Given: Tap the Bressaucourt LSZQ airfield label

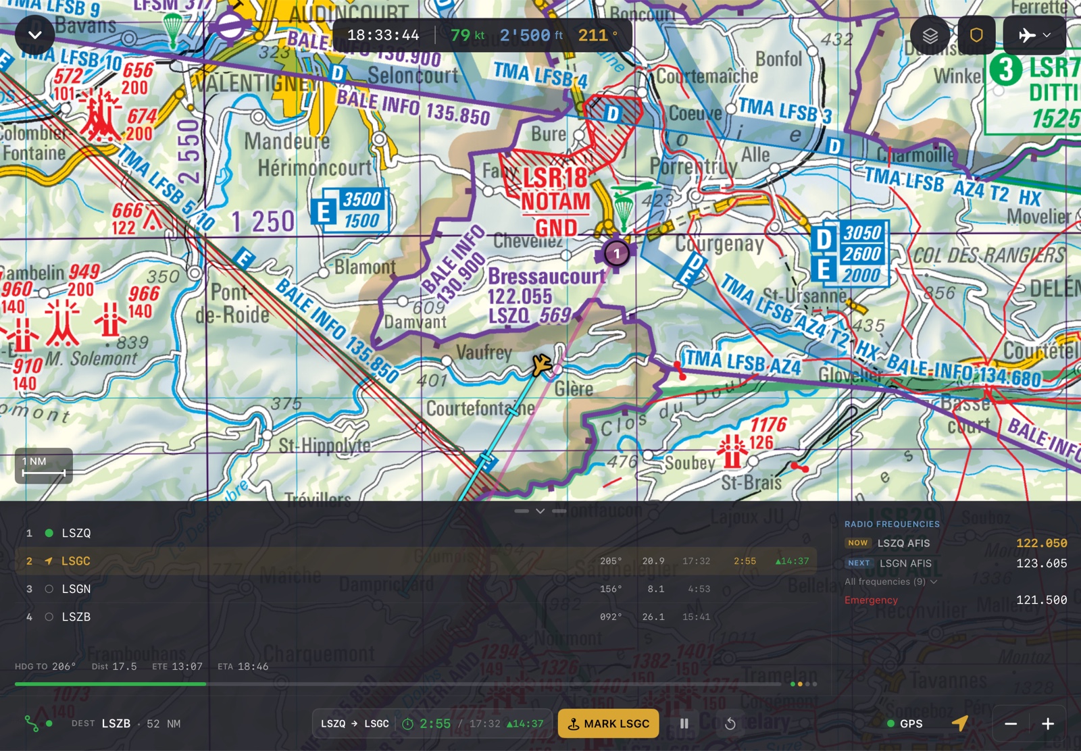Looking at the screenshot, I should coord(546,296).
